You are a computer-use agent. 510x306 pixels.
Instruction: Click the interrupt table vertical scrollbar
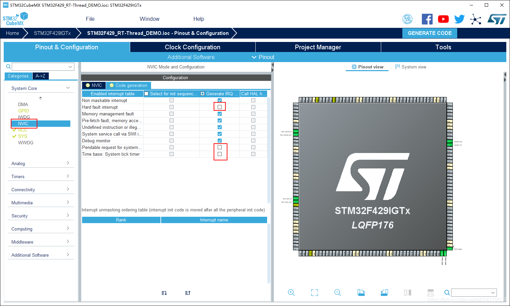[x=269, y=150]
